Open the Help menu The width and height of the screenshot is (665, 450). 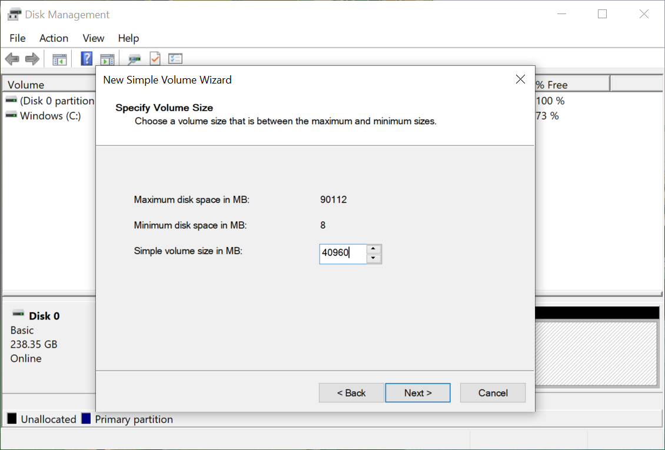point(128,38)
